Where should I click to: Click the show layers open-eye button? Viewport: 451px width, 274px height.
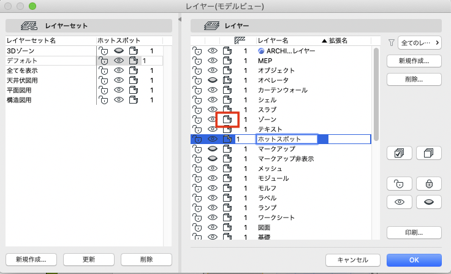400,202
